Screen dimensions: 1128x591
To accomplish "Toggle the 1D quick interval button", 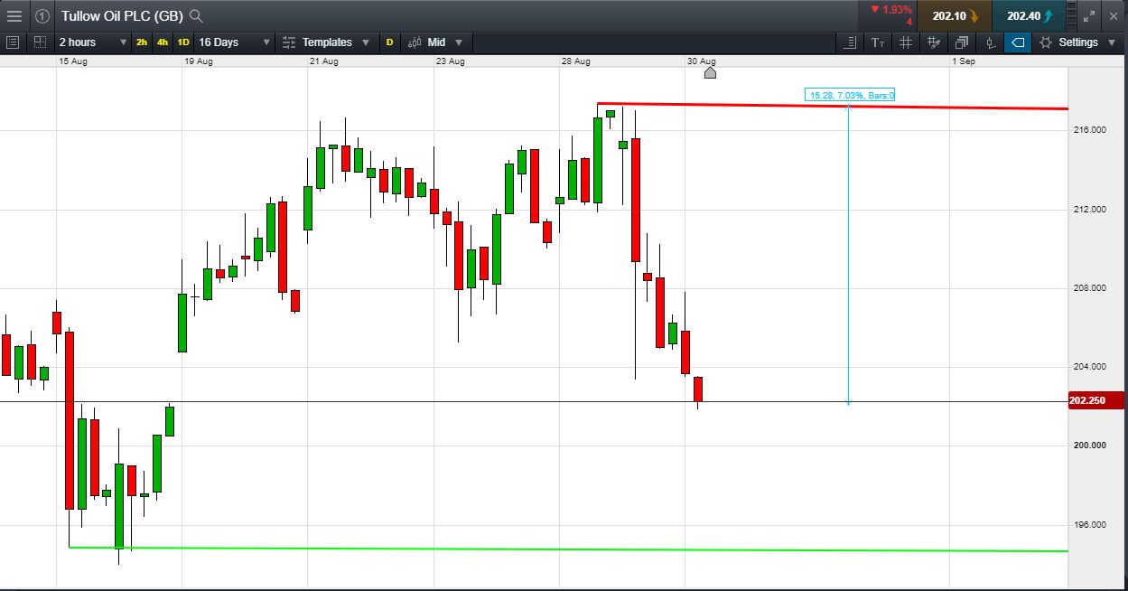I will (x=183, y=42).
